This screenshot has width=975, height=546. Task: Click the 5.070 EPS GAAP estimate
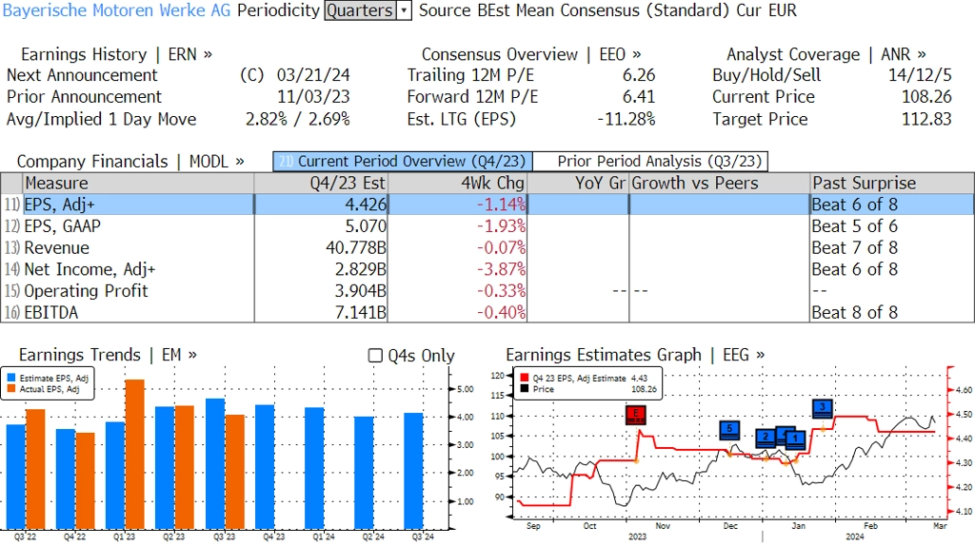coord(366,226)
